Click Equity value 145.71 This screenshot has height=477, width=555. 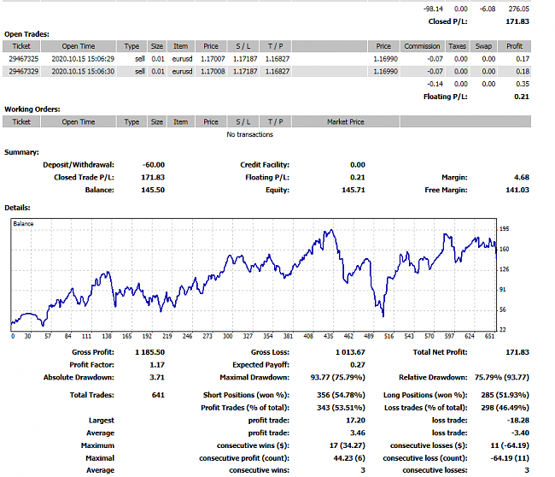353,190
